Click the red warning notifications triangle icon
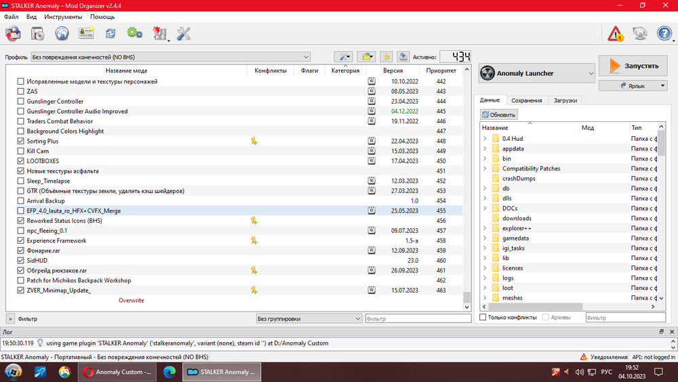The image size is (678, 382). [615, 33]
